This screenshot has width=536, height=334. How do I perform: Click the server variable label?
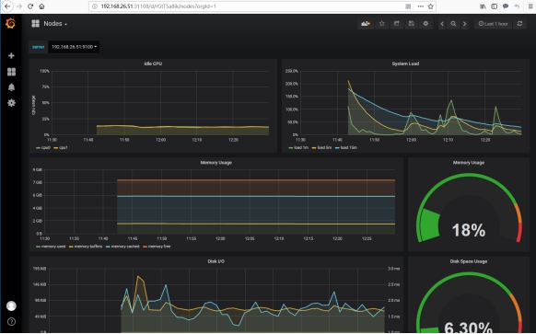(39, 47)
